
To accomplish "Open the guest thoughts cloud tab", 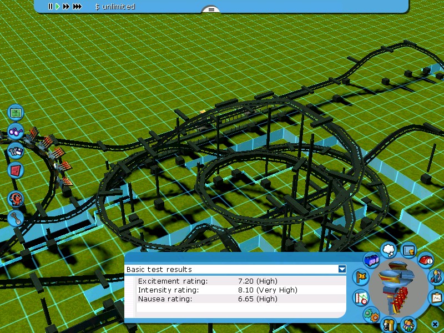I will [390, 250].
